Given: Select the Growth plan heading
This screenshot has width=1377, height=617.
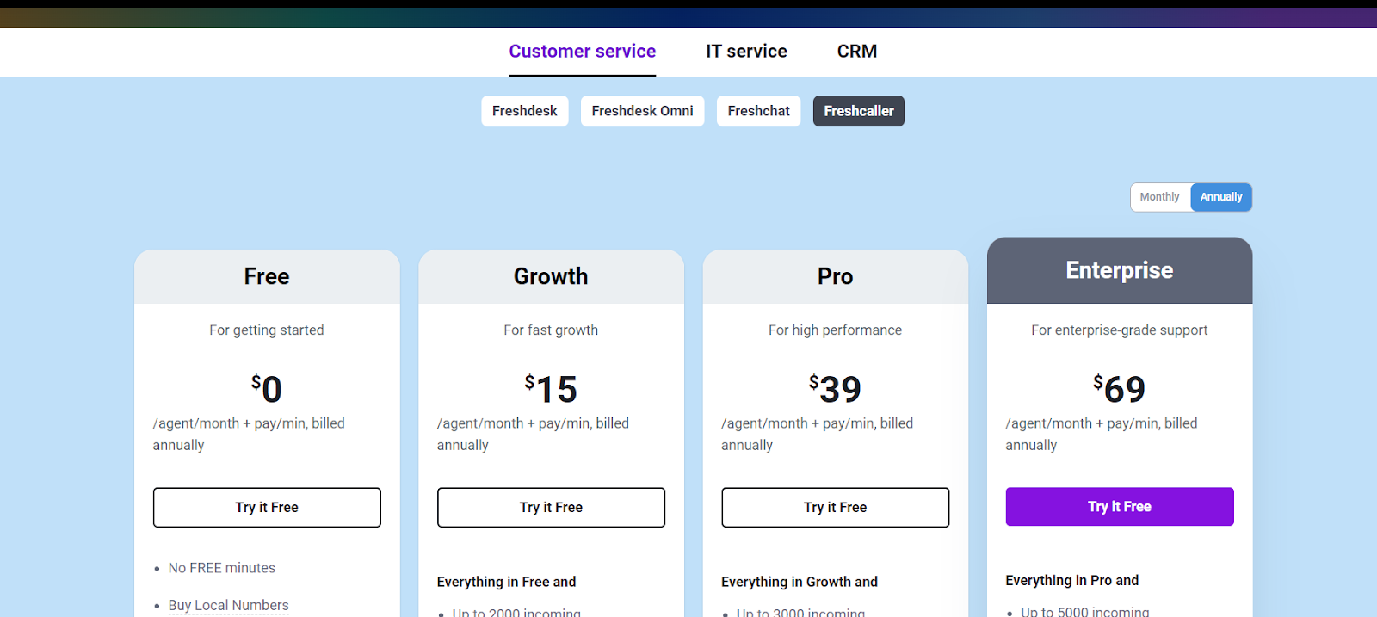Looking at the screenshot, I should tap(551, 276).
